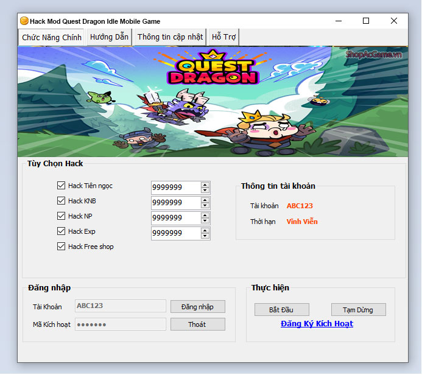Pause with the Tạm Dừng button
This screenshot has width=422, height=375.
pyautogui.click(x=358, y=310)
